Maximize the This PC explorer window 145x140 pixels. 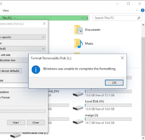click(128, 4)
